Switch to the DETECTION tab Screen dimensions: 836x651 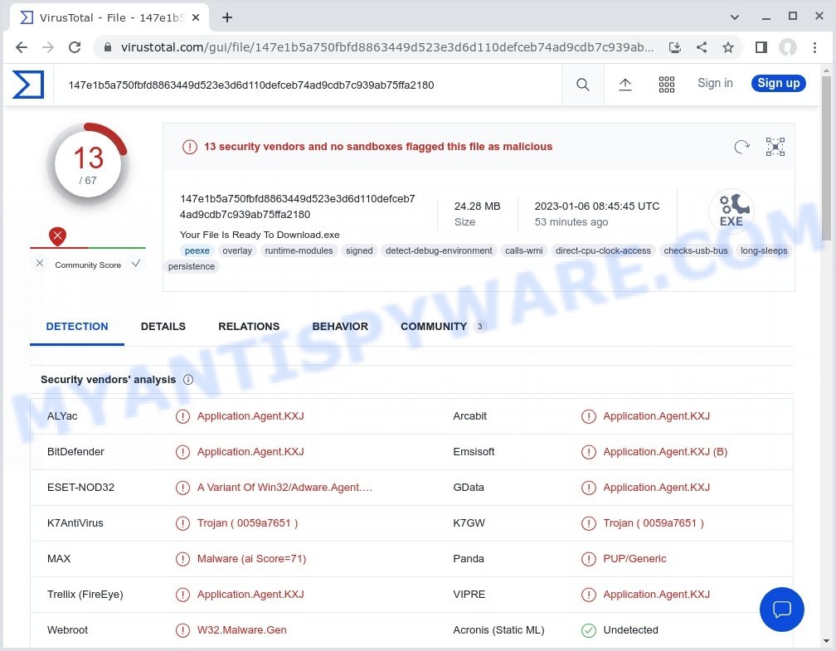tap(77, 326)
